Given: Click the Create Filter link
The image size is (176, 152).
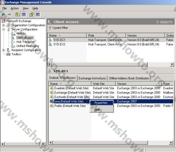Looking at the screenshot, I should point(60,28).
